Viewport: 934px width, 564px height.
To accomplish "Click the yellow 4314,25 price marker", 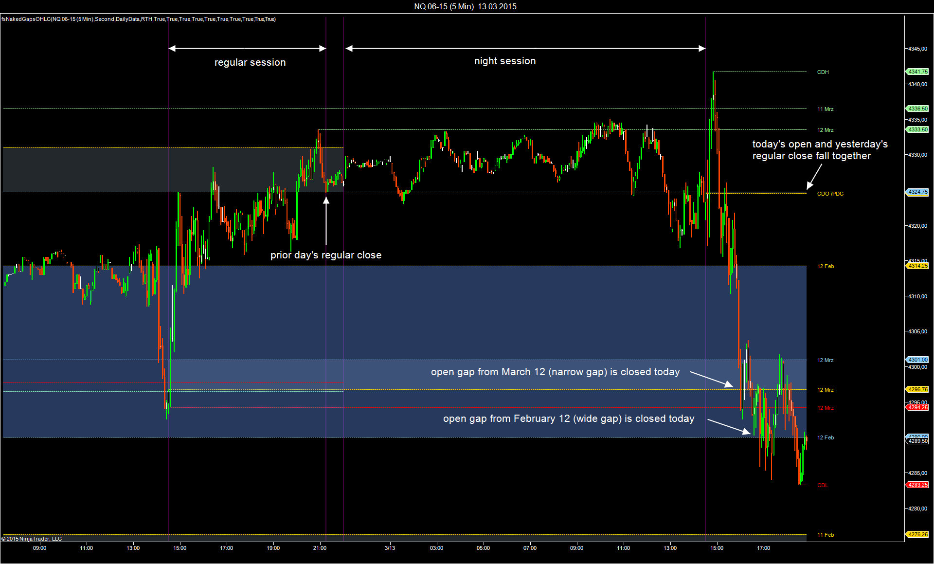I will (917, 266).
